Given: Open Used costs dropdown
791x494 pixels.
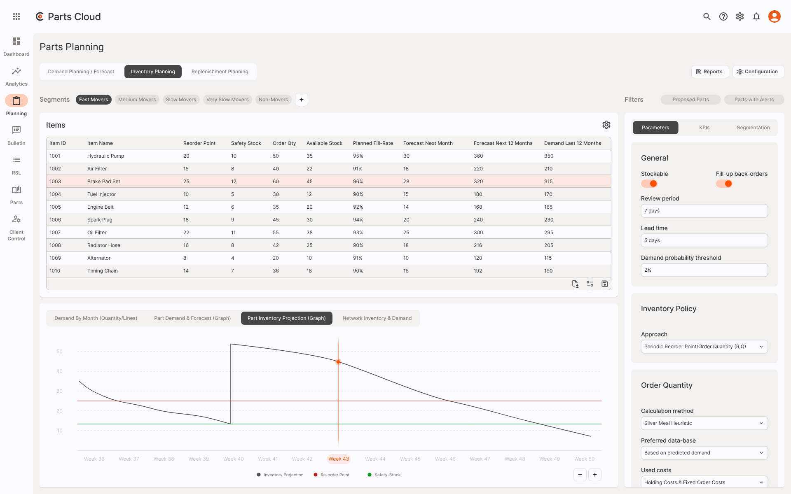Looking at the screenshot, I should point(704,482).
